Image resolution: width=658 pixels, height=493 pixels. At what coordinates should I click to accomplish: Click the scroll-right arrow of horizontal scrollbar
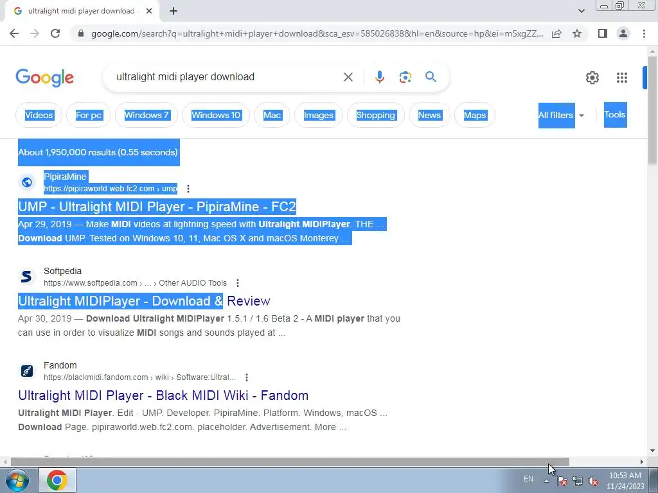coord(642,462)
